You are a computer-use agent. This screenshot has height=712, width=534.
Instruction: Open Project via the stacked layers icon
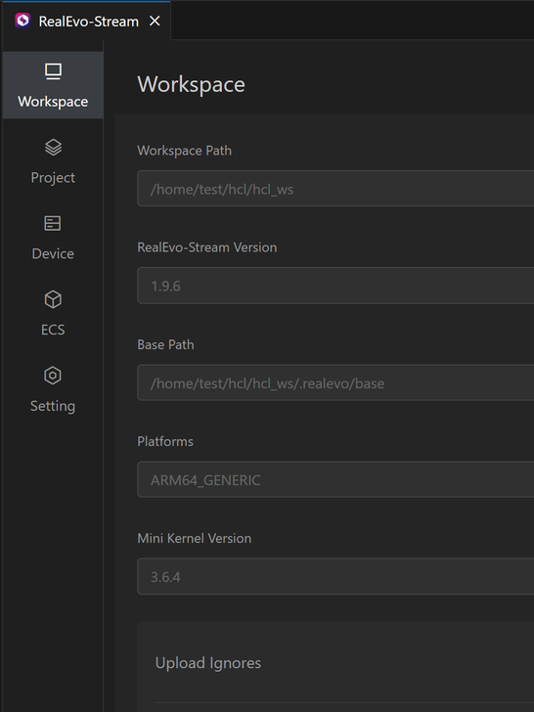point(53,147)
